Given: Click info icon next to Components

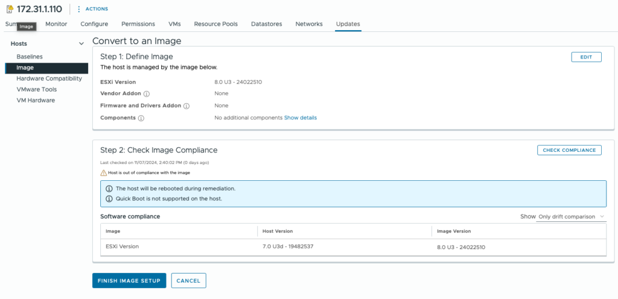Looking at the screenshot, I should (141, 118).
